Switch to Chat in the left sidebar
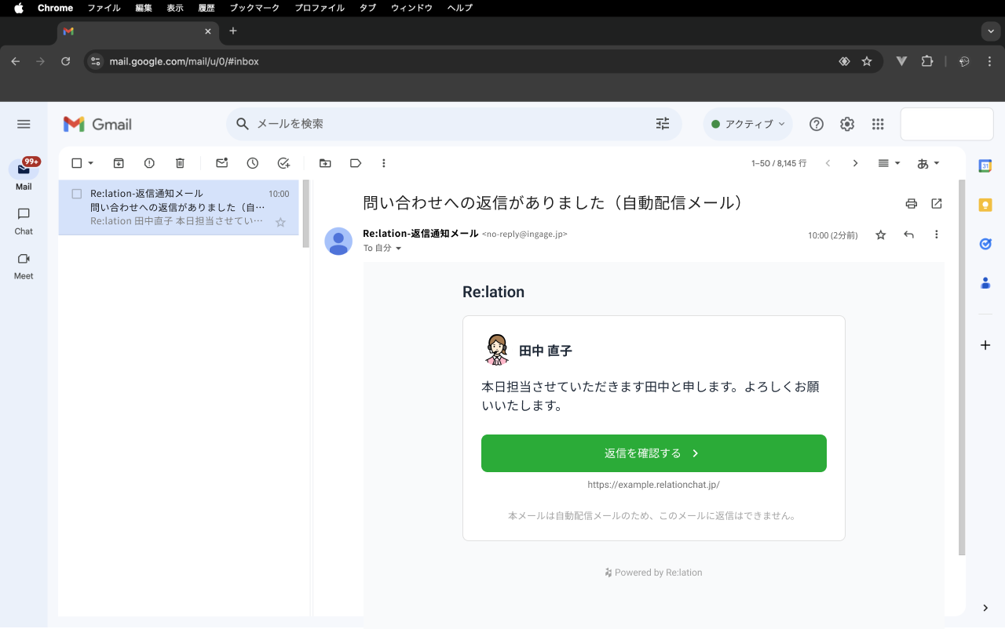Viewport: 1005px width, 629px height. pos(24,220)
